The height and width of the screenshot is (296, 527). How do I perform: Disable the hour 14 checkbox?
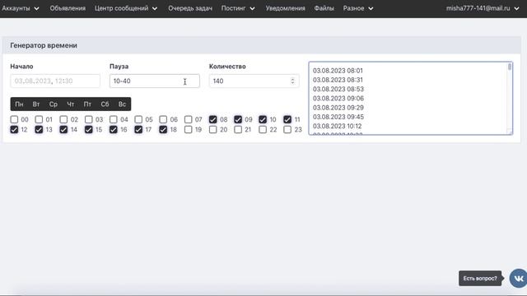click(63, 130)
